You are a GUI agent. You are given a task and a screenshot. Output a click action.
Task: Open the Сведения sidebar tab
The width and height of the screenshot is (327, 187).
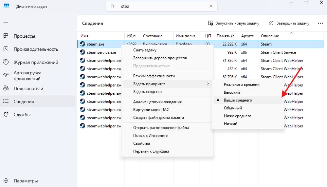click(38, 102)
